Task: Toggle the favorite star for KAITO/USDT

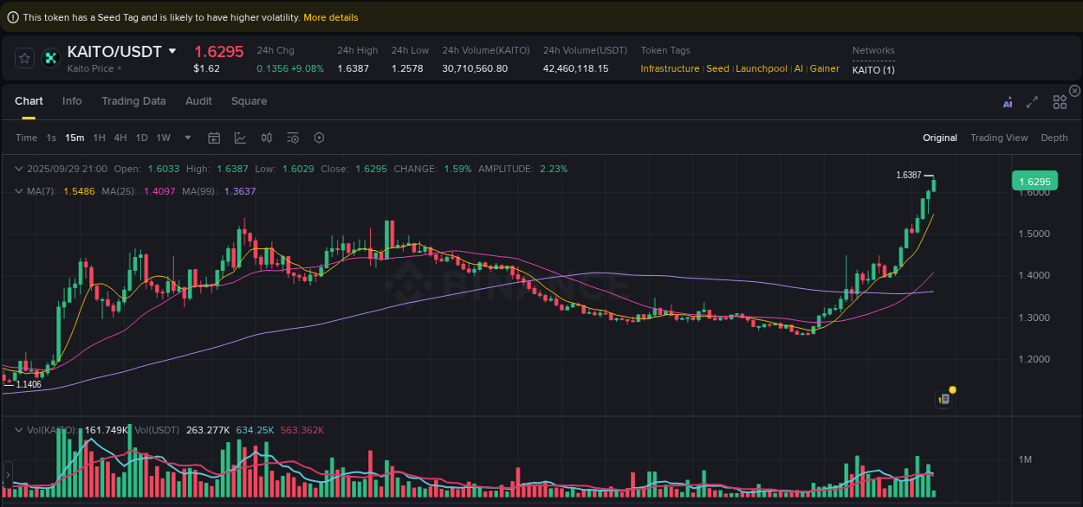Action: click(24, 58)
